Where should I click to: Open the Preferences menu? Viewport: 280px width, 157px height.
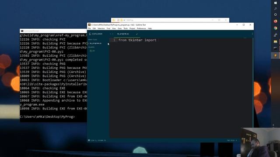141,28
